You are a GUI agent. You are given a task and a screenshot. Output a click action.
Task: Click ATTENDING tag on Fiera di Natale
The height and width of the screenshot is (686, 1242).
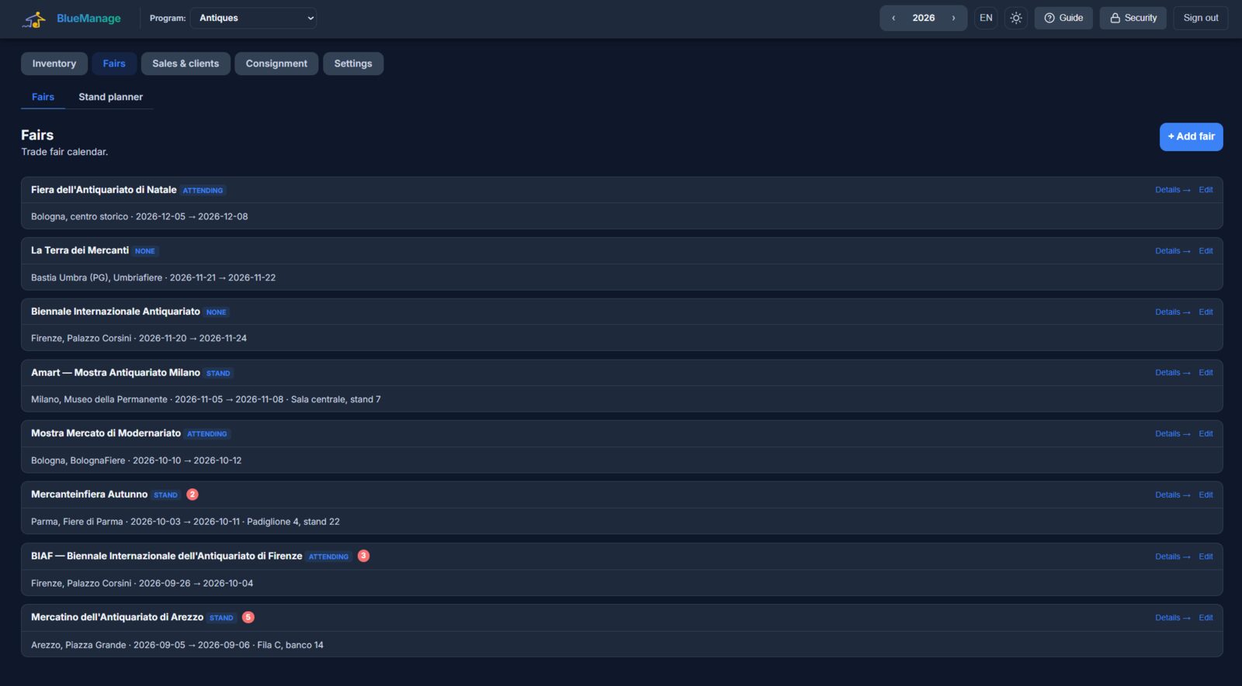[203, 191]
